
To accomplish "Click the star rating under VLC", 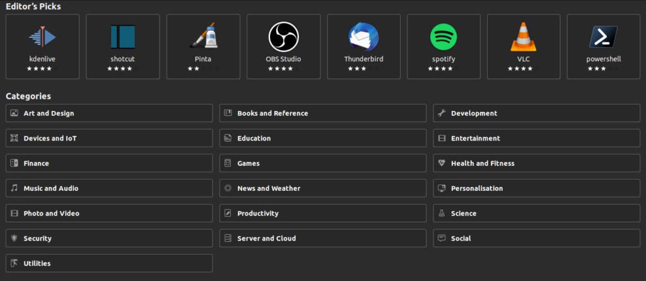I will [x=524, y=69].
